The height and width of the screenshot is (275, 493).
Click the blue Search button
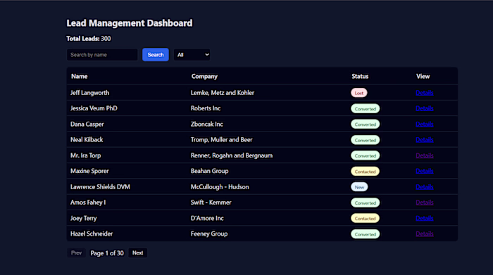156,55
